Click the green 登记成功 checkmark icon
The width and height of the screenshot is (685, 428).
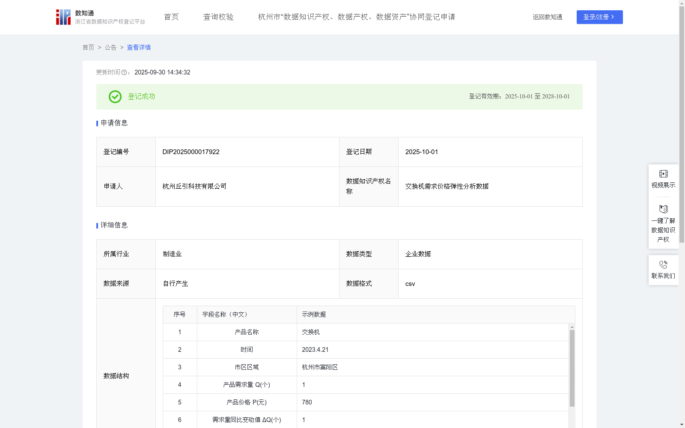click(115, 97)
